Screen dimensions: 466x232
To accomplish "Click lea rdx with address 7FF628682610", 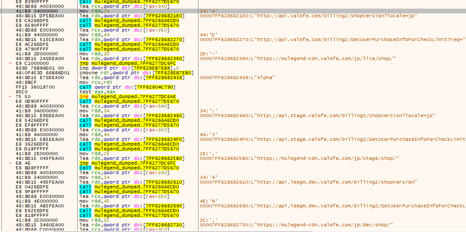I will (x=132, y=182).
